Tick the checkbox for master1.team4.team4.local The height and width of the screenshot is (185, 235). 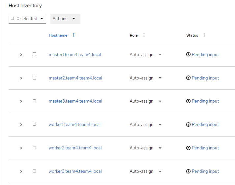[x=35, y=54]
